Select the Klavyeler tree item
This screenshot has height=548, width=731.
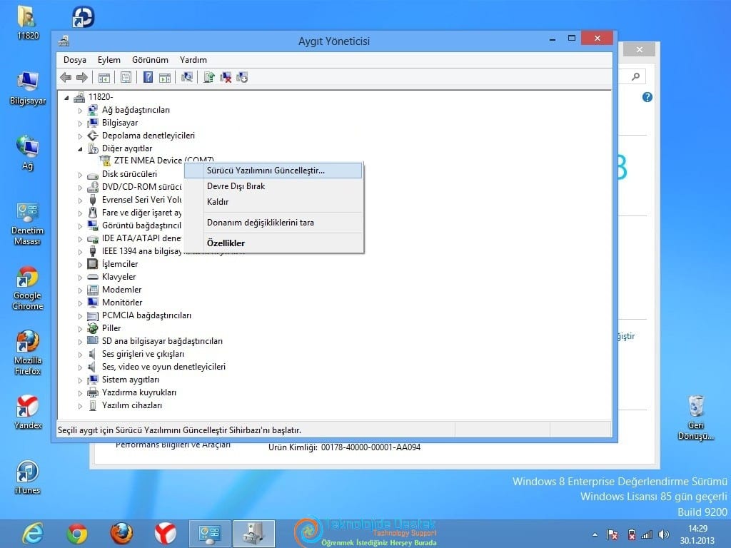(119, 277)
